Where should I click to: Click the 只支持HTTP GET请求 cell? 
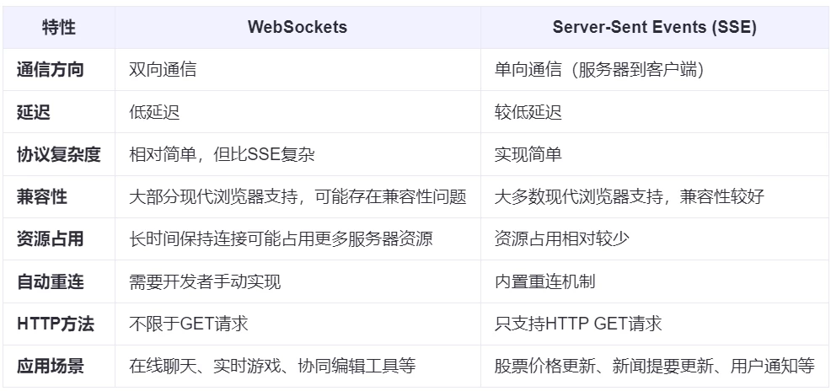tap(578, 324)
